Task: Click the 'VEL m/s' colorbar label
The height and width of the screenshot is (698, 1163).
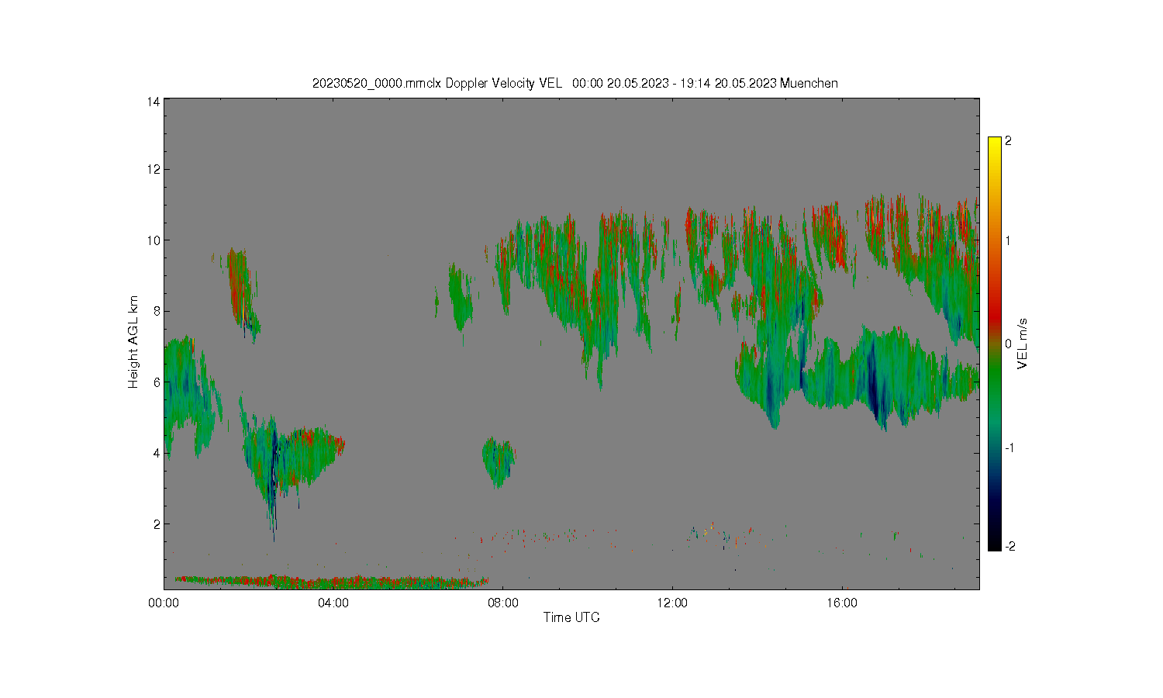Action: click(1023, 344)
